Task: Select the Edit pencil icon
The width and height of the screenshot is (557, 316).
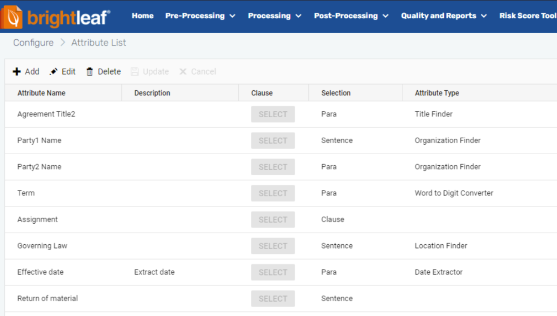Action: click(x=53, y=71)
